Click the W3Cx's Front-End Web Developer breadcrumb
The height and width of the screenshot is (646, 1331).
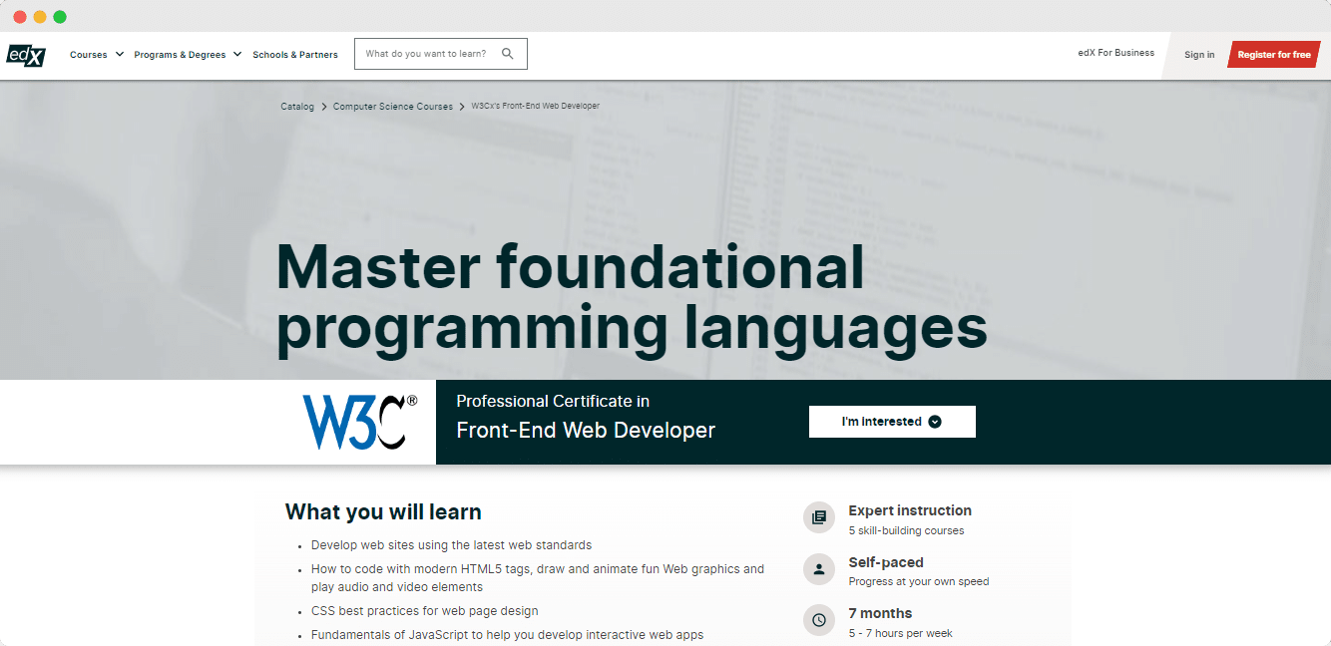[x=535, y=106]
